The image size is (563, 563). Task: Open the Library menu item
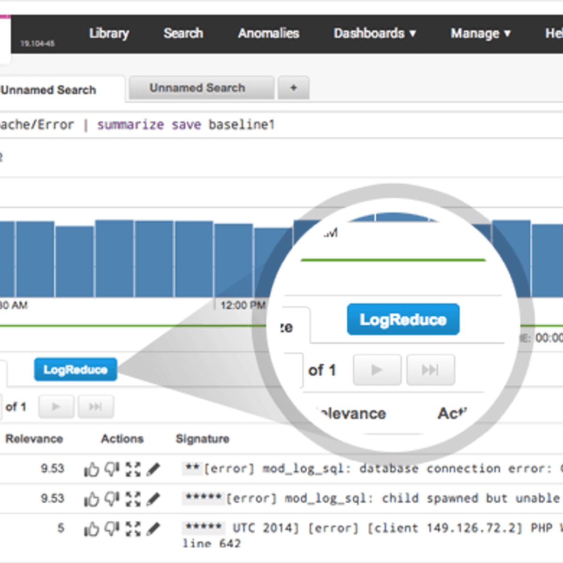109,33
